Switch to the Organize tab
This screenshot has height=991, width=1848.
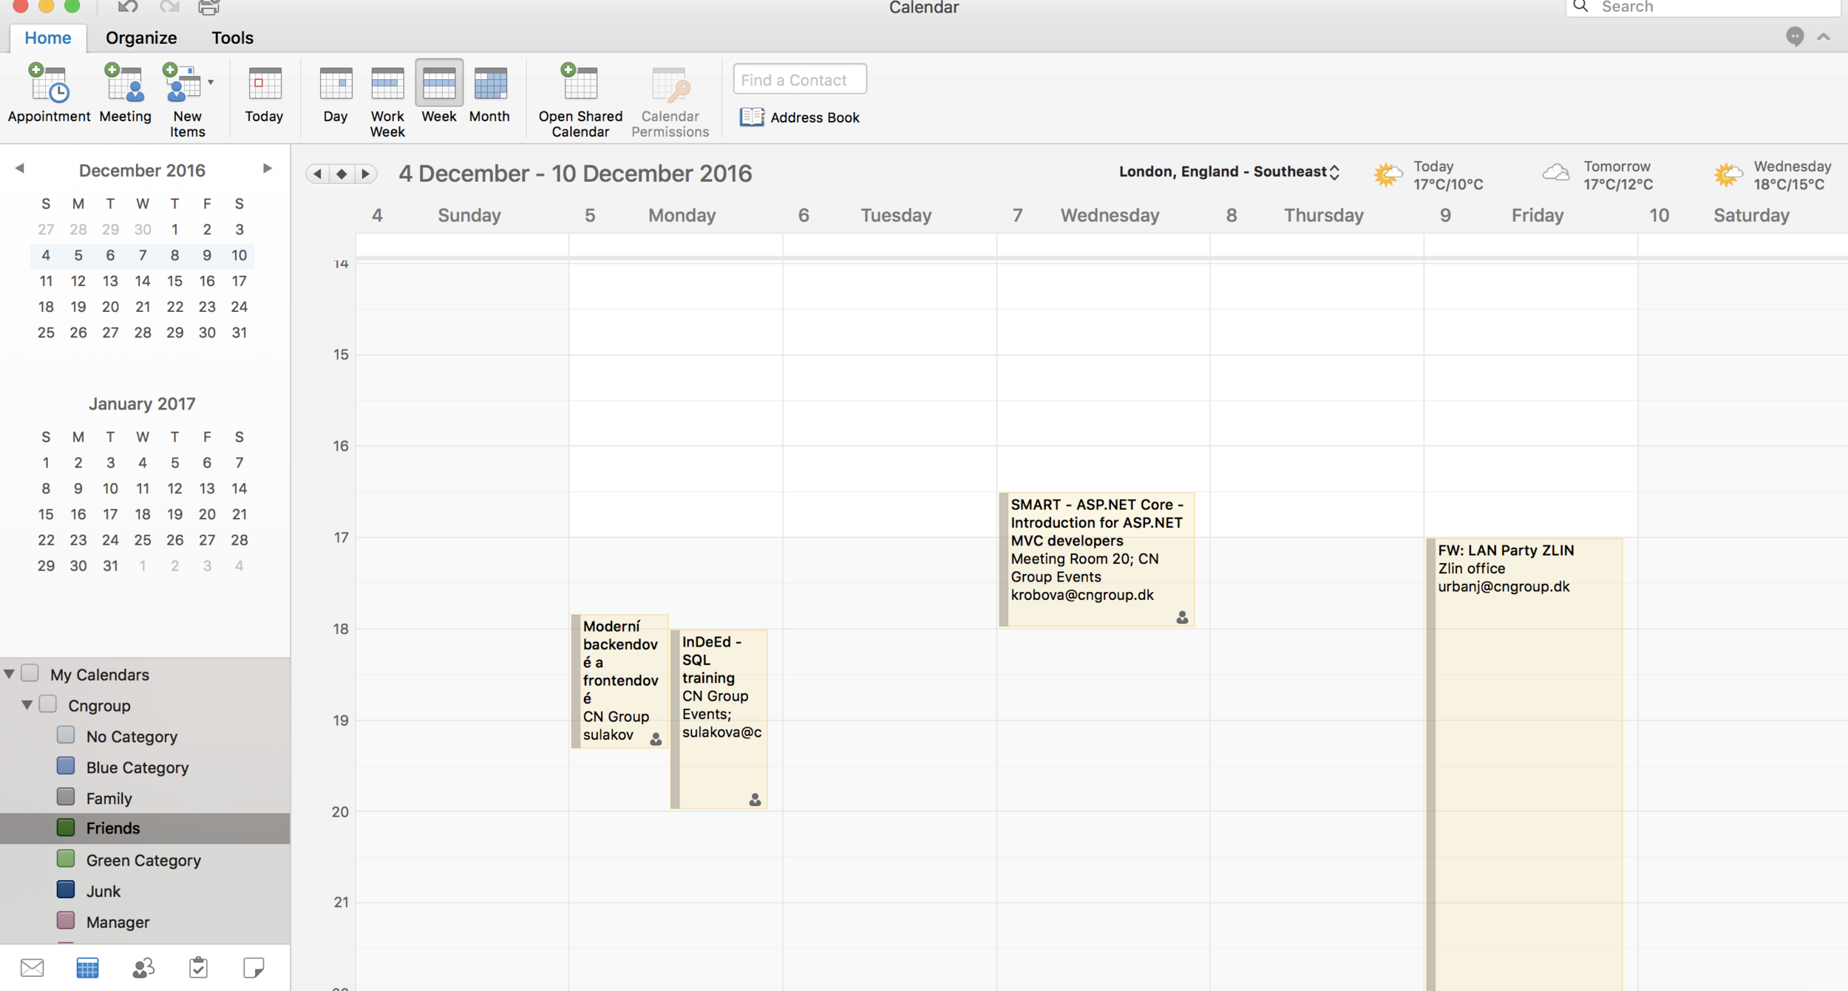(x=141, y=38)
